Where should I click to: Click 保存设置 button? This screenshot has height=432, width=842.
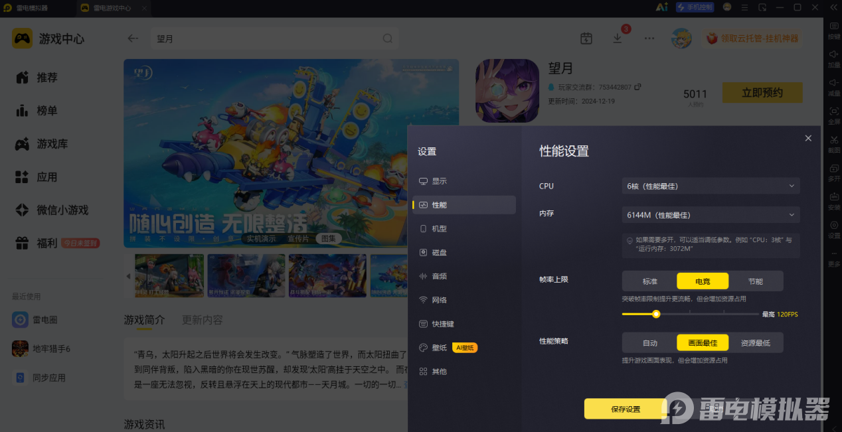626,409
